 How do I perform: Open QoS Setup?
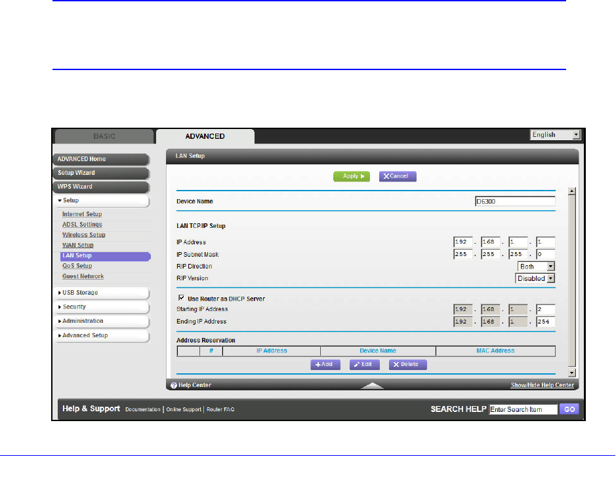point(77,266)
